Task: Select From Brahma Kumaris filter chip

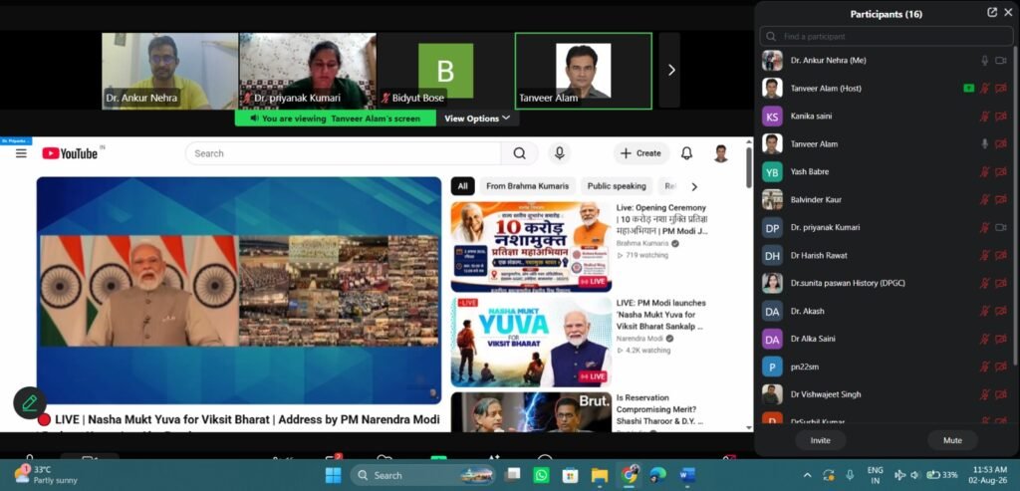Action: click(528, 186)
